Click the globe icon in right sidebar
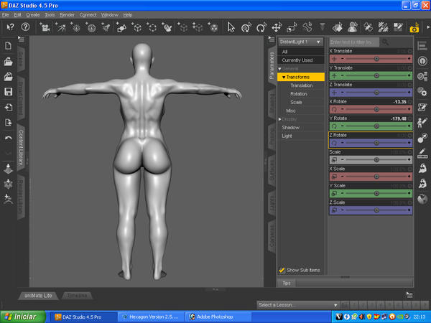Screen dimensions: 431x323 [422, 199]
